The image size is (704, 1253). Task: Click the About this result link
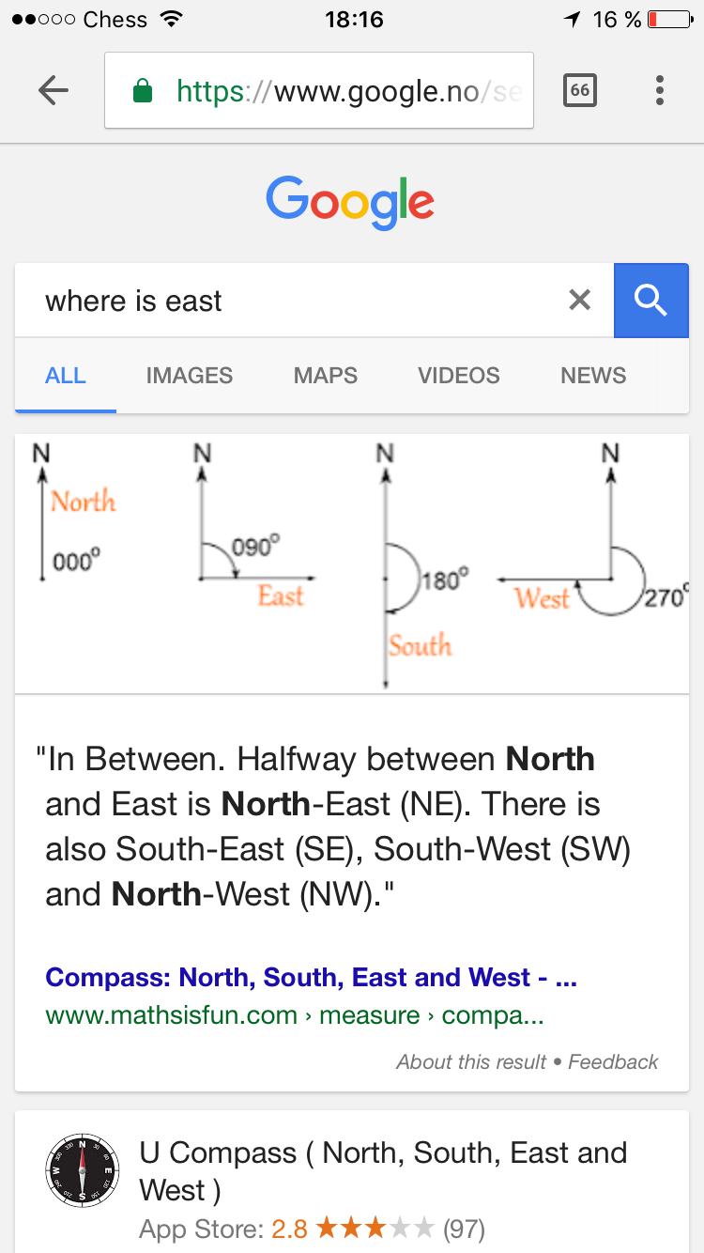click(470, 1062)
